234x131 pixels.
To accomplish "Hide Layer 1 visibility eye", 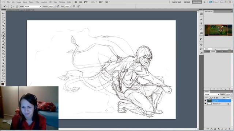I will click(205, 101).
